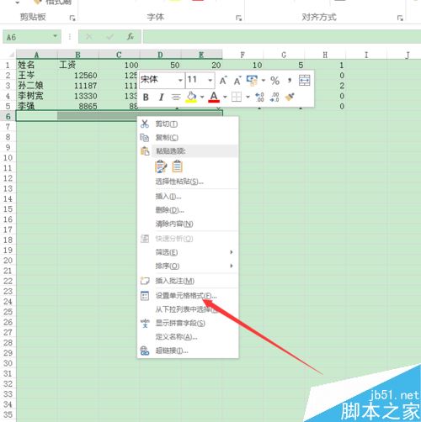Select row 10 header

(8, 157)
